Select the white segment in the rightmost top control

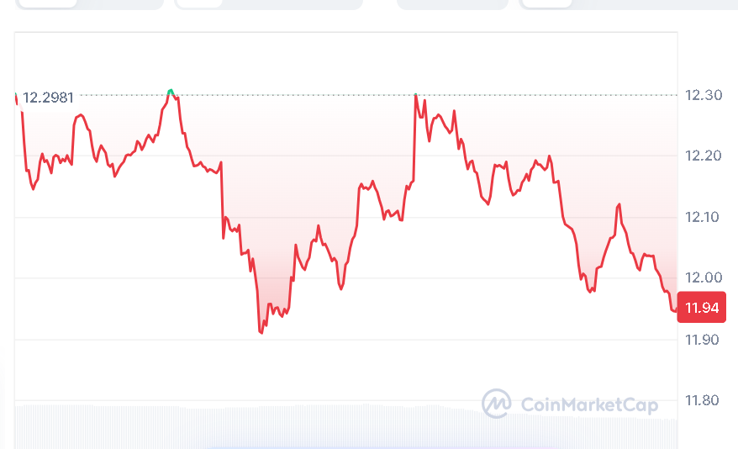(x=546, y=3)
